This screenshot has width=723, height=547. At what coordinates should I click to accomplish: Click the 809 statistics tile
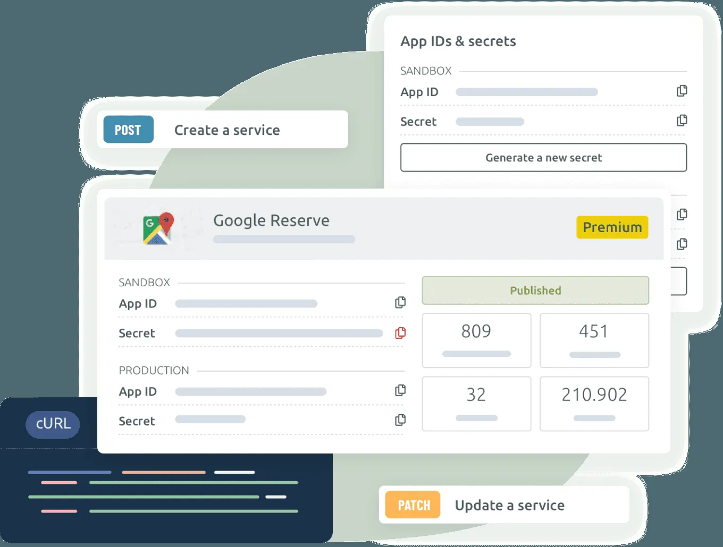click(476, 340)
